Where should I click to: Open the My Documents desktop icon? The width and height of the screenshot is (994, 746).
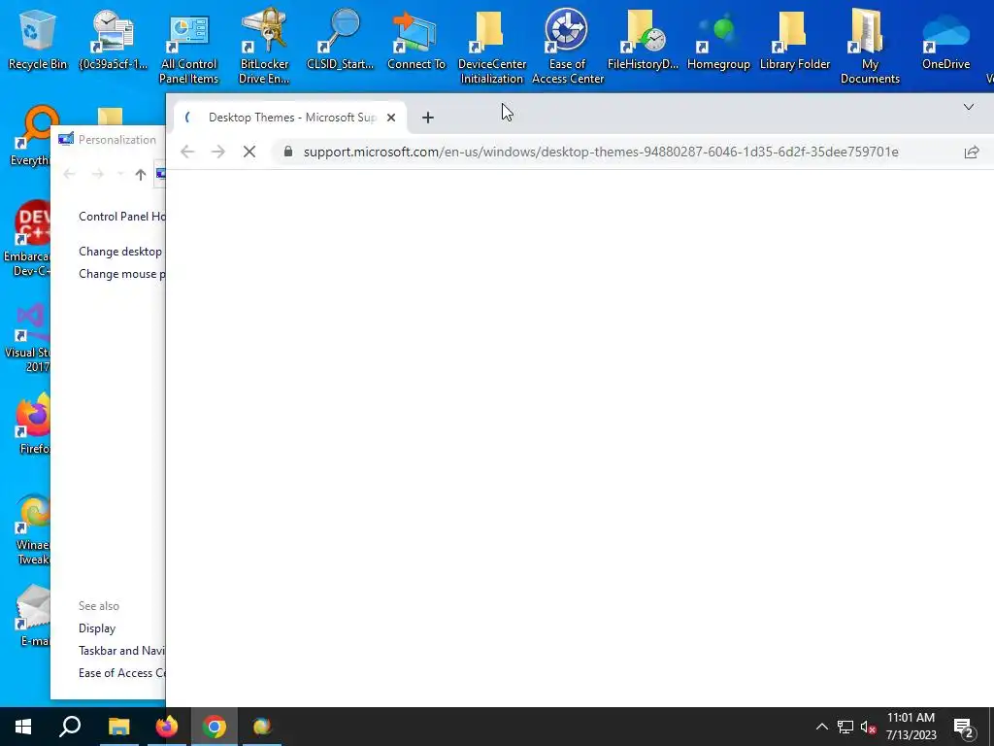pyautogui.click(x=870, y=46)
